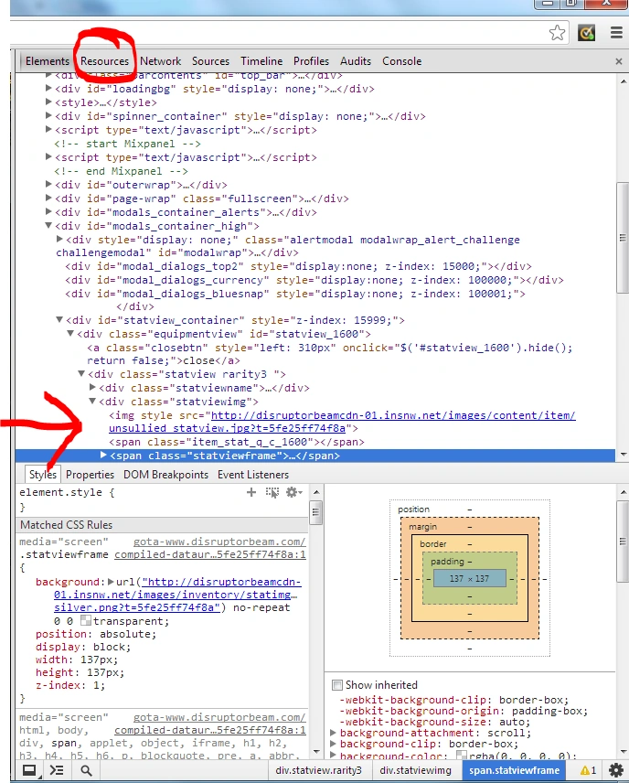The image size is (629, 783).
Task: Switch to the Elements tab
Action: (48, 61)
